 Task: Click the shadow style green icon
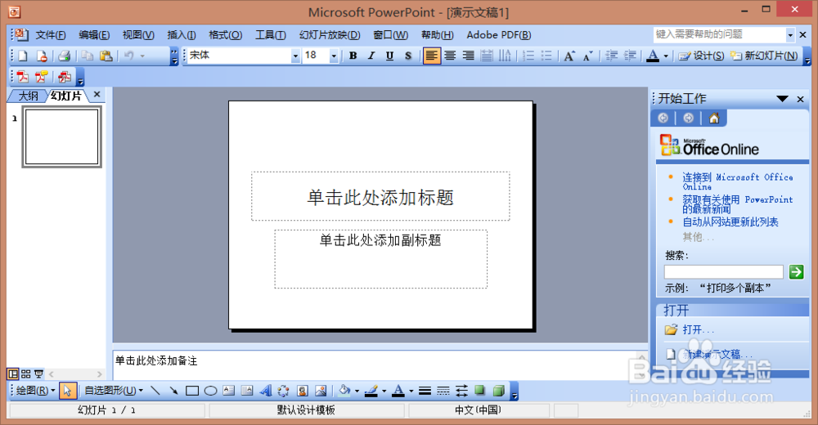[480, 391]
